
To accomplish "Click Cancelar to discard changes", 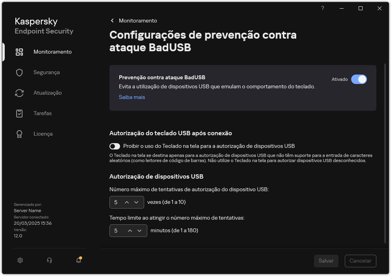I will [x=360, y=261].
